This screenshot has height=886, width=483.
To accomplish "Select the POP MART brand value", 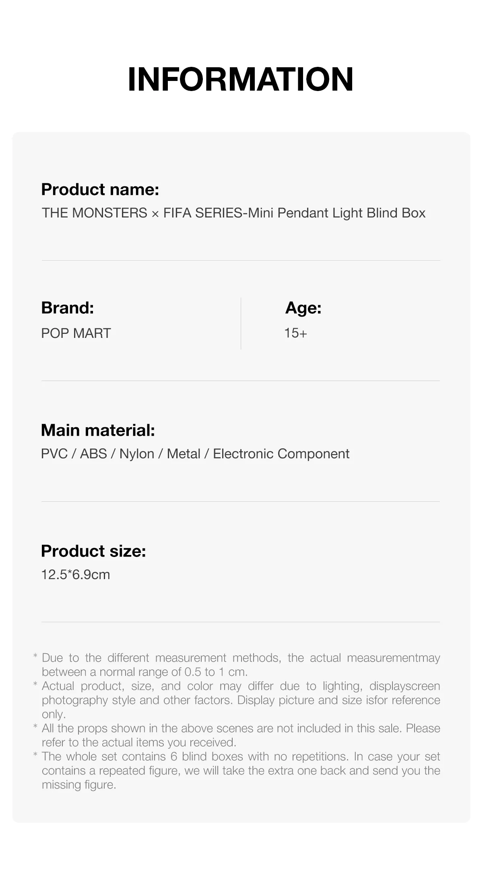I will click(76, 333).
